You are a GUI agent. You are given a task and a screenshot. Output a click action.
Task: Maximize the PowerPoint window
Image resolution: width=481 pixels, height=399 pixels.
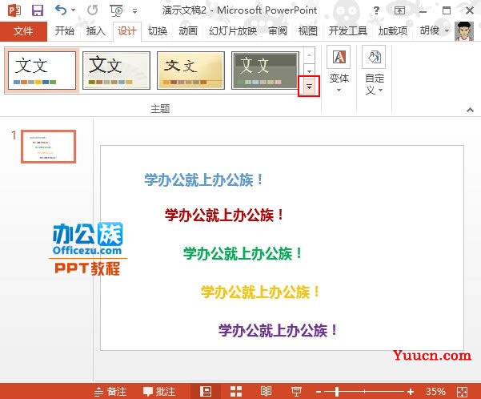(x=447, y=10)
